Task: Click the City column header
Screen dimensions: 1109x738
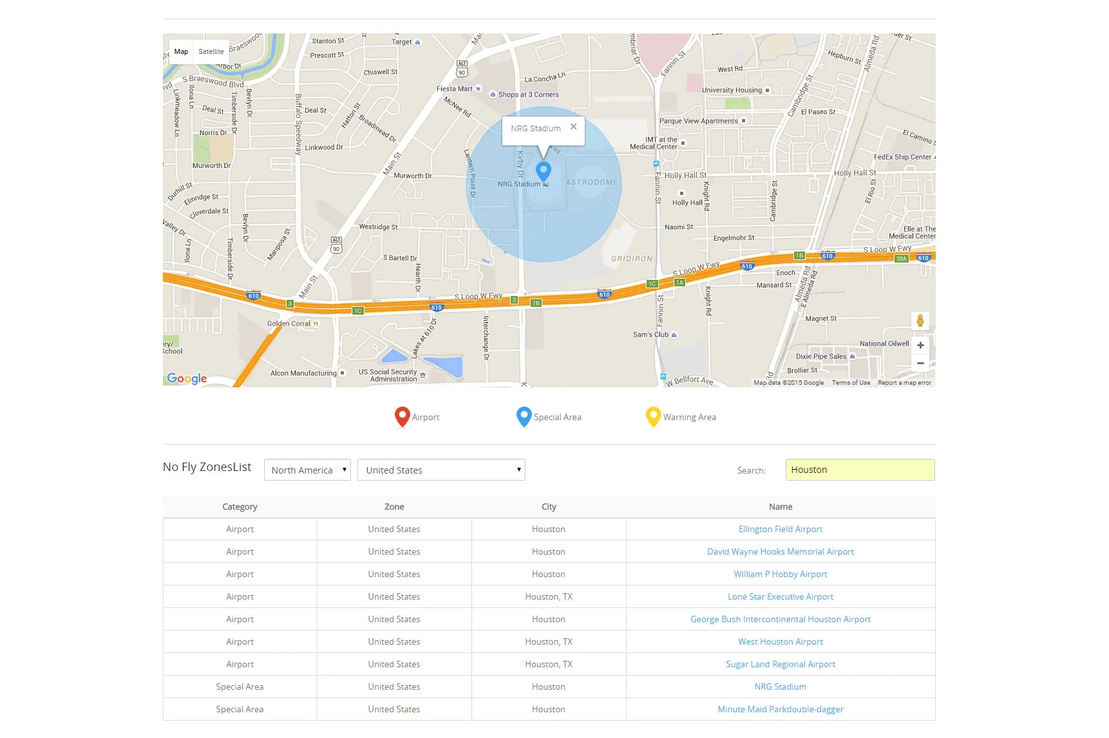Action: (549, 506)
